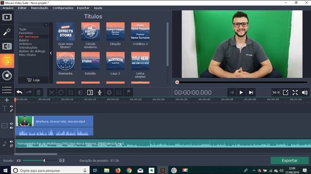Click the zoom-out scale icon
Viewport: 311px width, 174px height.
[18, 160]
